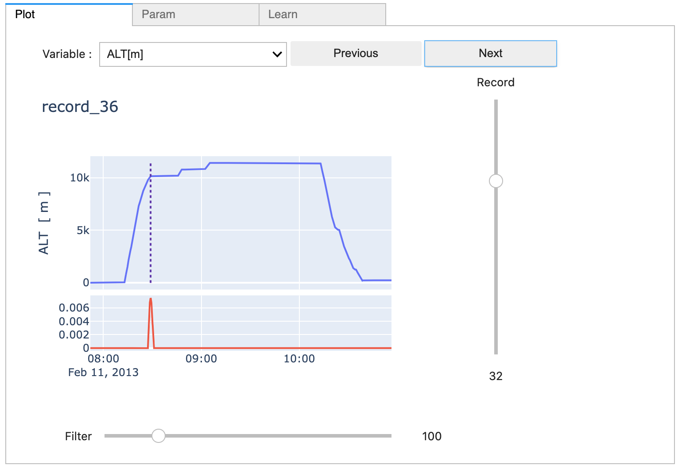Click the record_36 chart title
The image size is (682, 469).
(x=80, y=107)
